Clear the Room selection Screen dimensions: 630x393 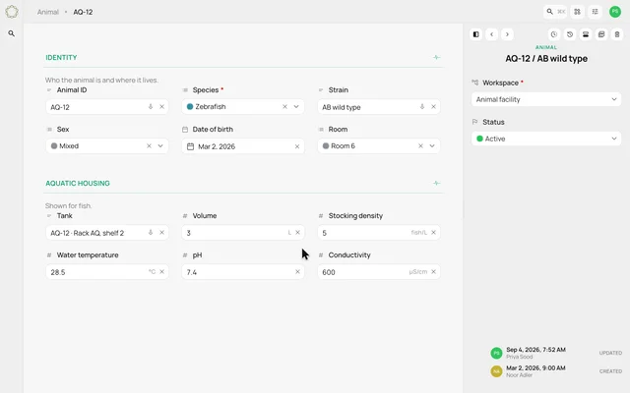420,146
